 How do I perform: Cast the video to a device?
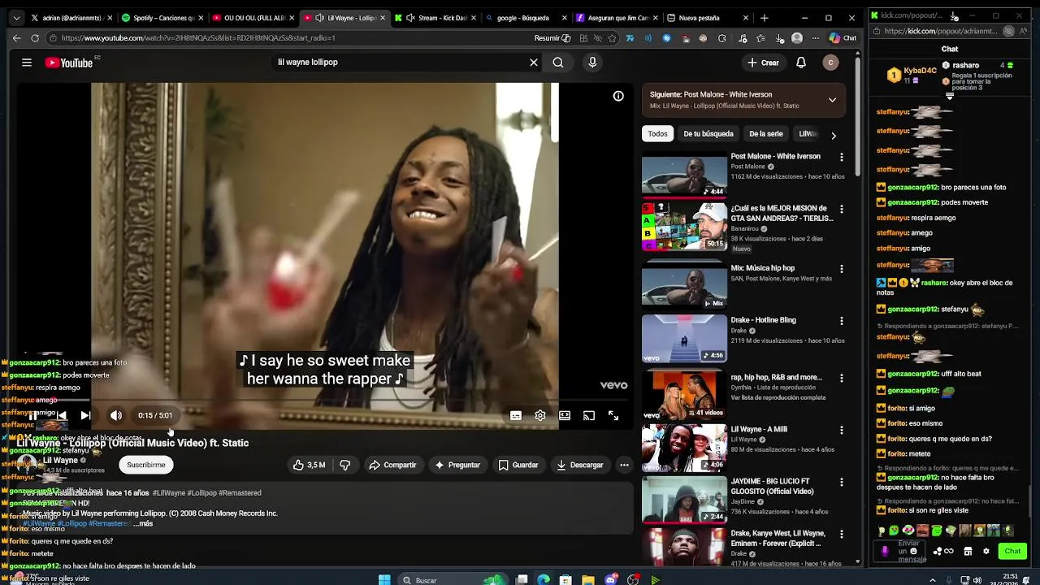click(x=589, y=415)
